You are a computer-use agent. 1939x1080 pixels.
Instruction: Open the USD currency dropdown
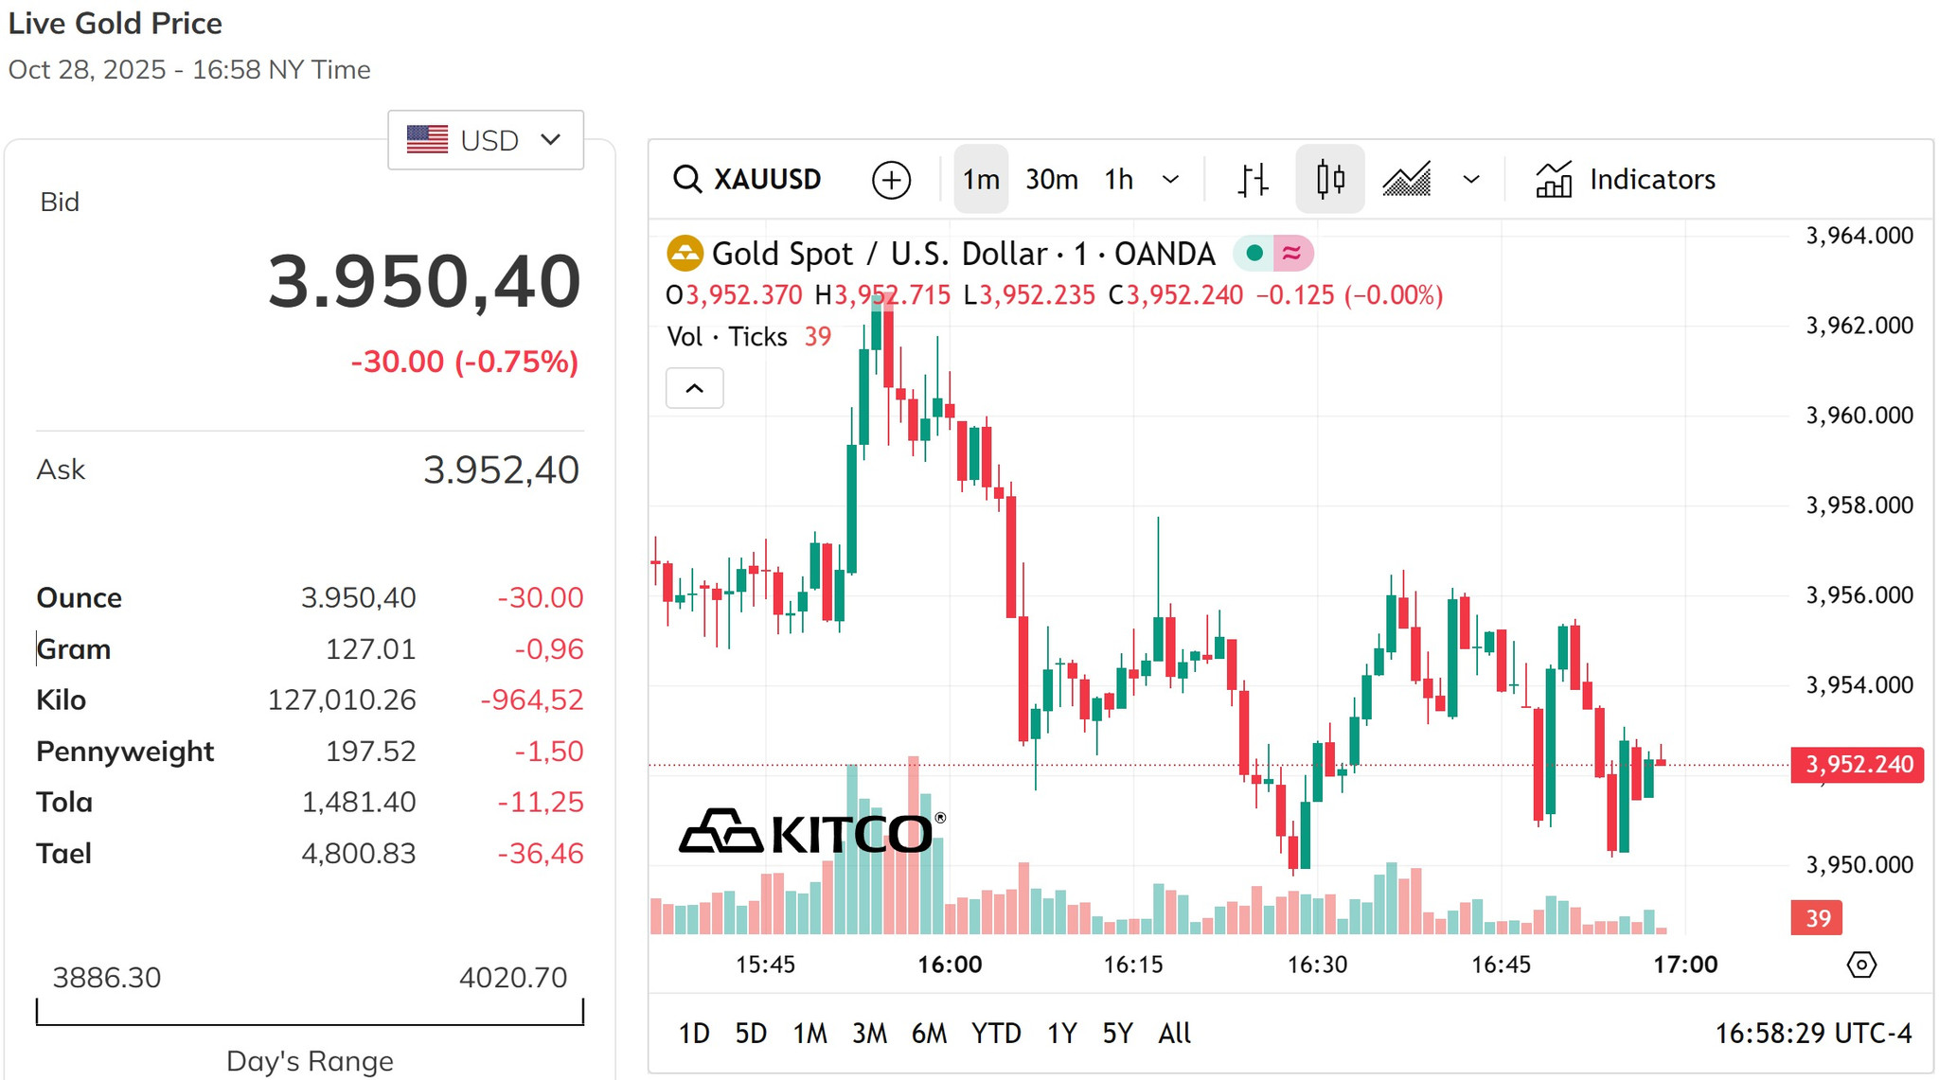[486, 140]
